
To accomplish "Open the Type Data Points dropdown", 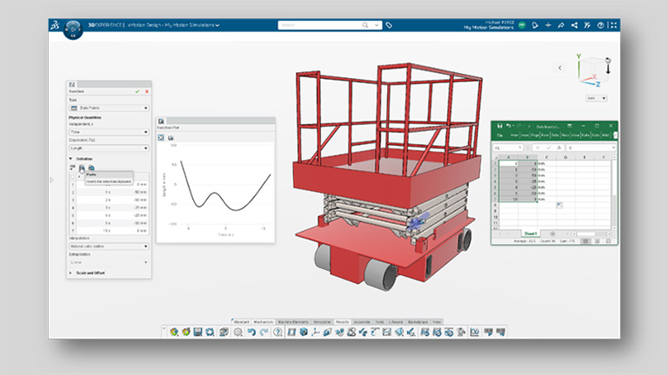I will point(109,108).
